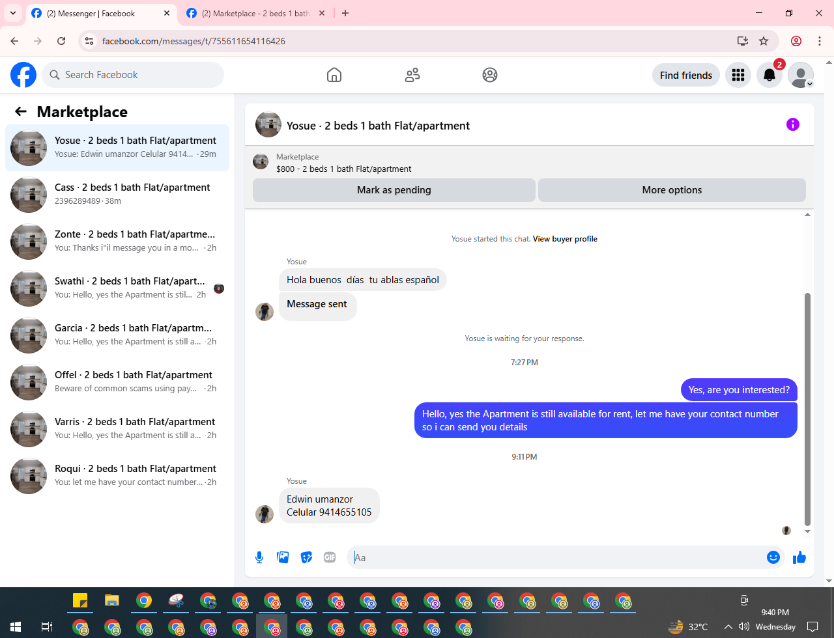This screenshot has height=638, width=834.
Task: Open the GIF picker
Action: click(330, 557)
